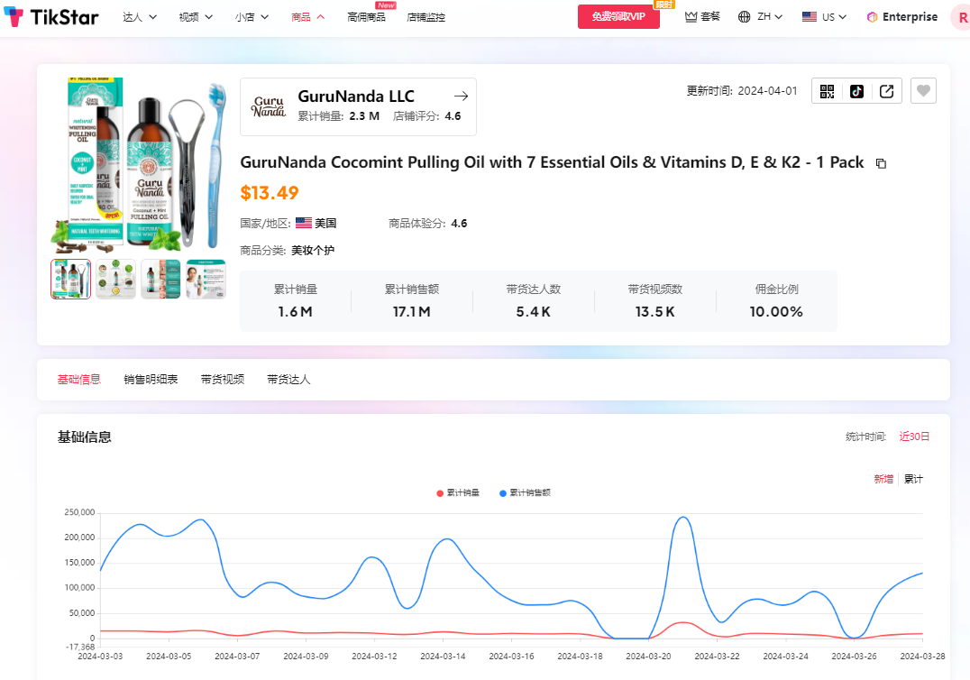Click the 累计销量 1.6M stat

point(295,300)
